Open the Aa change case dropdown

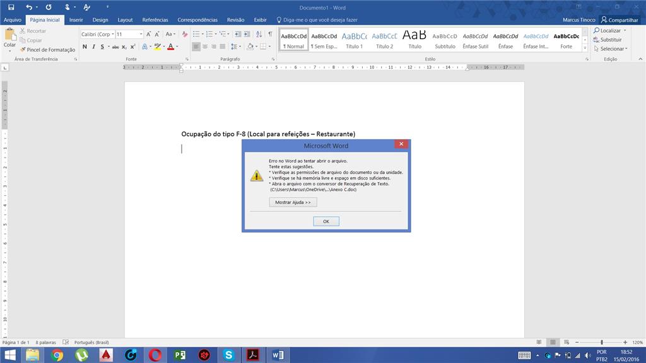coord(170,34)
